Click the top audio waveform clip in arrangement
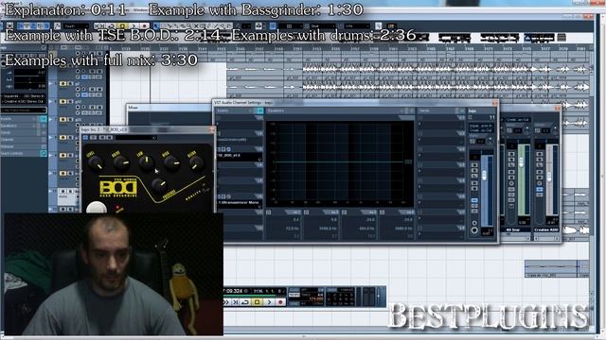This screenshot has width=606, height=340. coord(409,69)
